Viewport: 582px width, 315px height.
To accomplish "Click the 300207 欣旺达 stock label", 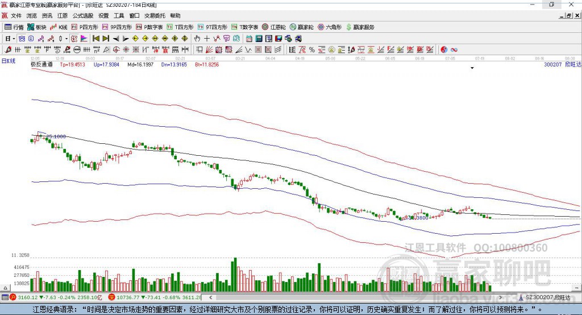I will click(562, 64).
